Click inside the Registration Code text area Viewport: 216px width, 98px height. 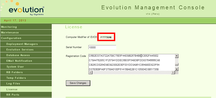[x=132, y=62]
